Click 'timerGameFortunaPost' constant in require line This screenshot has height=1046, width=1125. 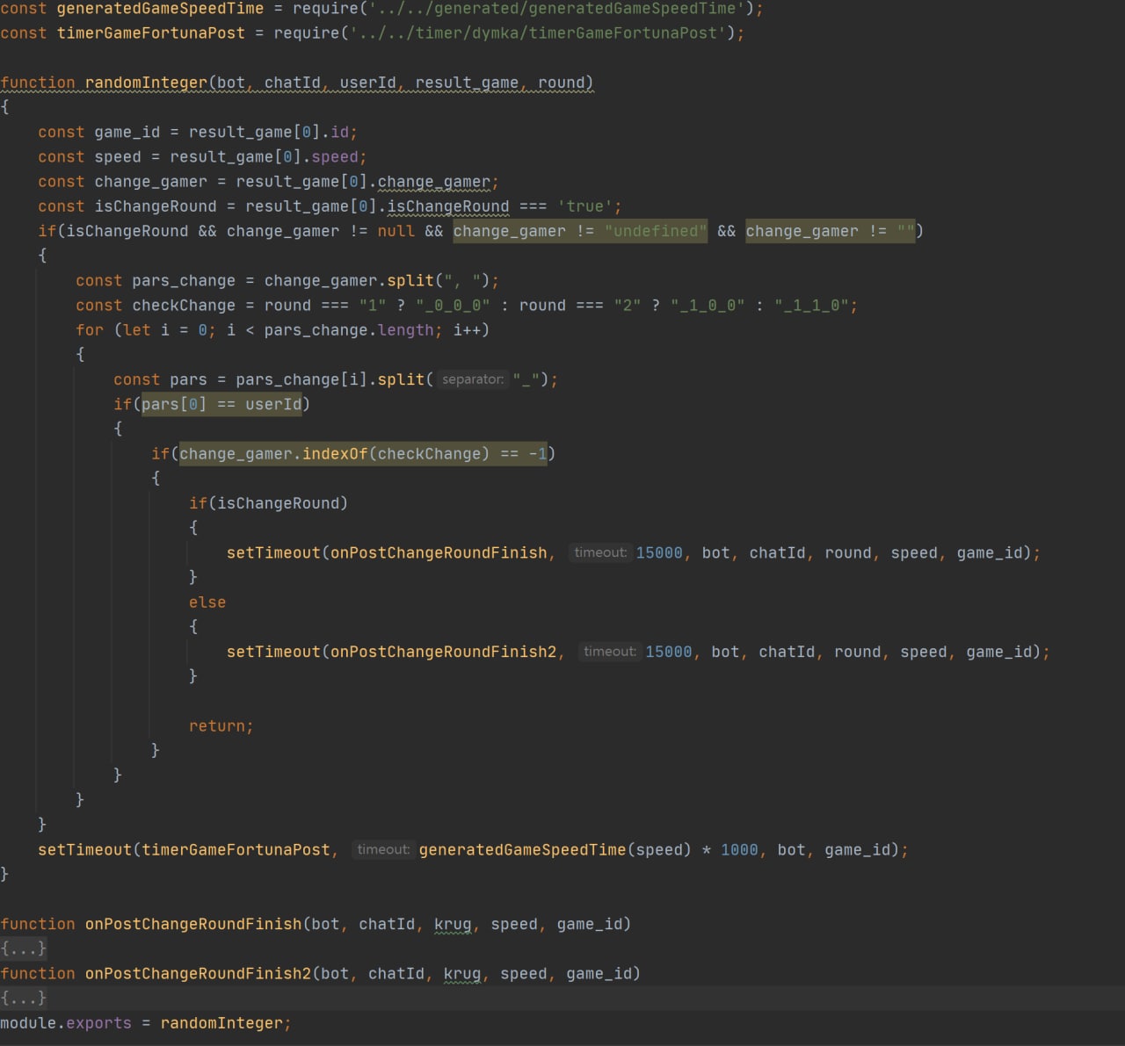[x=151, y=32]
